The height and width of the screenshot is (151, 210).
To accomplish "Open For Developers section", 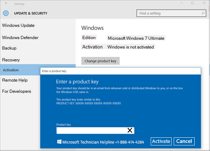I will pos(17,91).
